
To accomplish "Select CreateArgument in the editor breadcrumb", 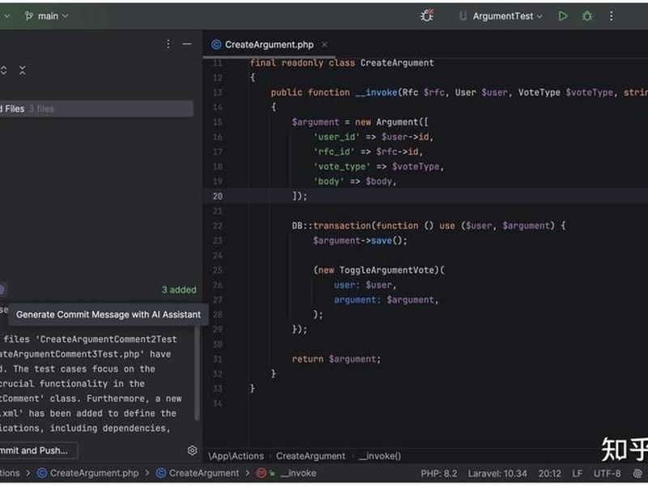I will tap(310, 456).
